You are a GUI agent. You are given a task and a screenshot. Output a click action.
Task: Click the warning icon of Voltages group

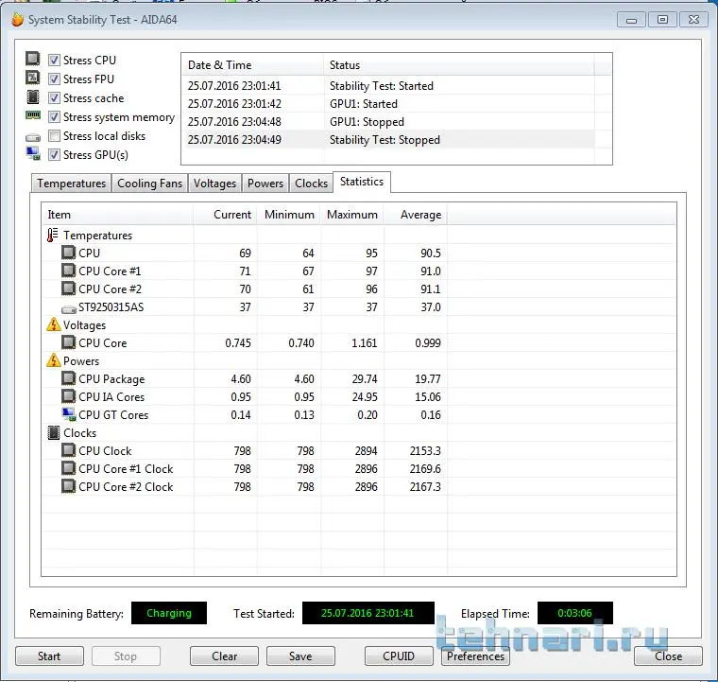(x=54, y=324)
